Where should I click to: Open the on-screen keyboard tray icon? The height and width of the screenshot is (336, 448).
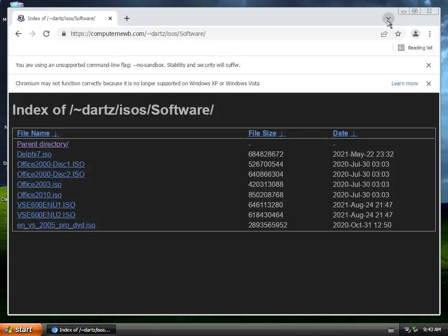391,330
